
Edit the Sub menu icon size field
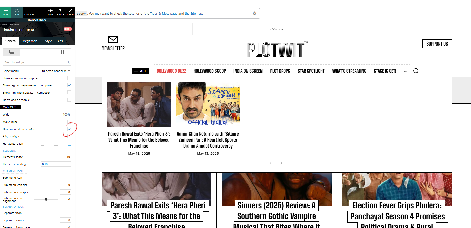coord(66,185)
